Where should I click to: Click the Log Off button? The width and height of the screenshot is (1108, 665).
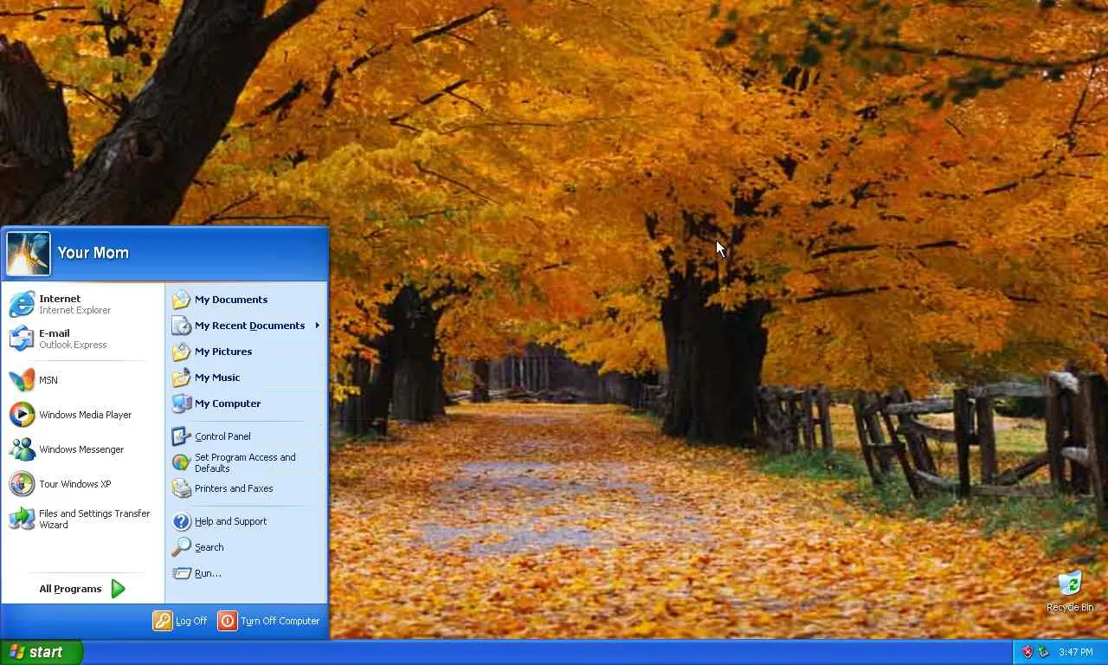(180, 621)
